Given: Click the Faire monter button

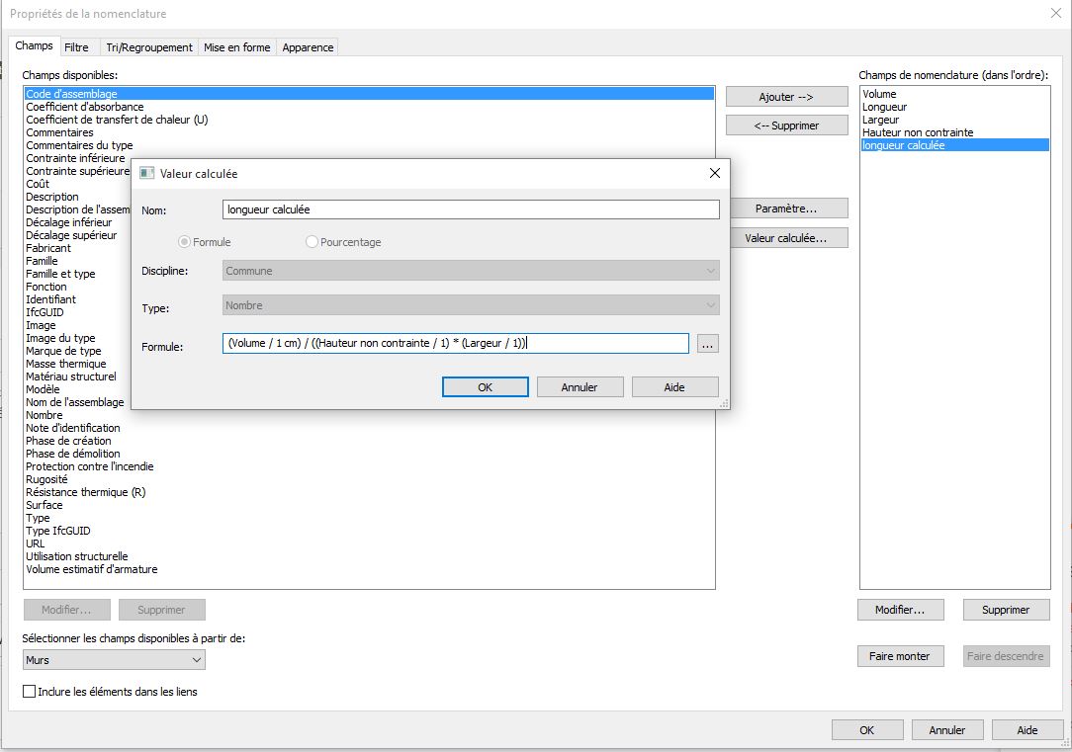Looking at the screenshot, I should coord(899,656).
